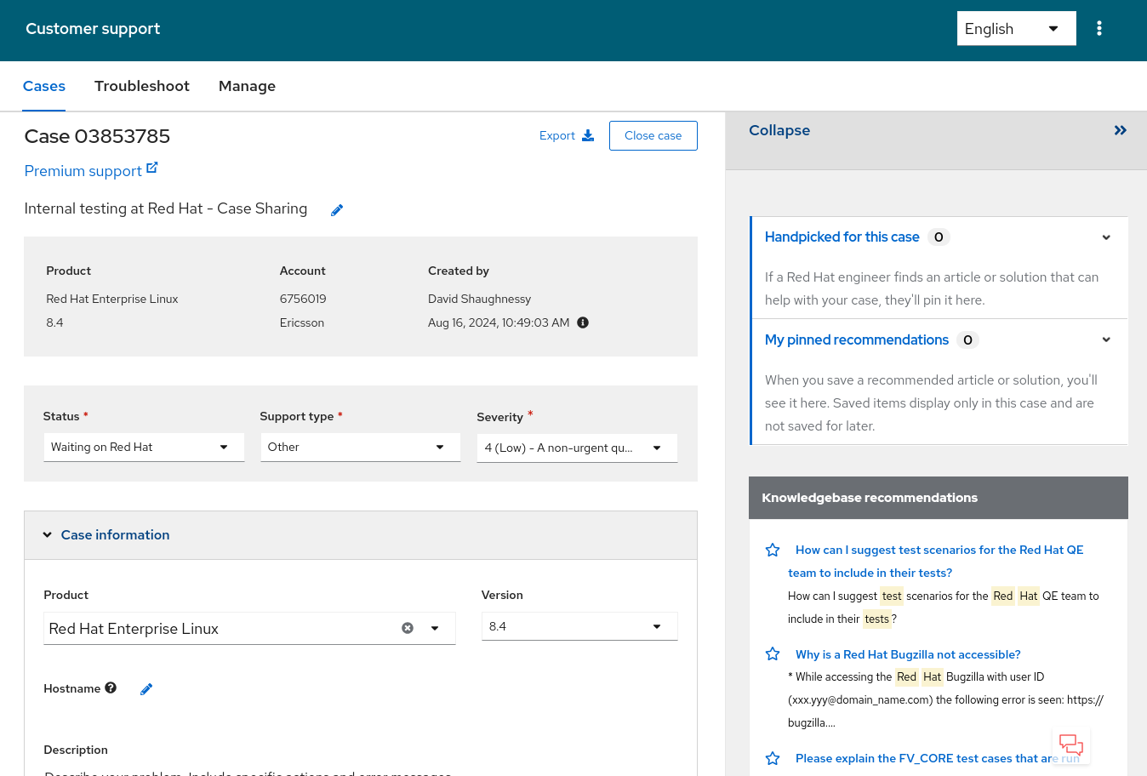Click the Export download icon
Screen dimensions: 1147x776
(x=588, y=135)
